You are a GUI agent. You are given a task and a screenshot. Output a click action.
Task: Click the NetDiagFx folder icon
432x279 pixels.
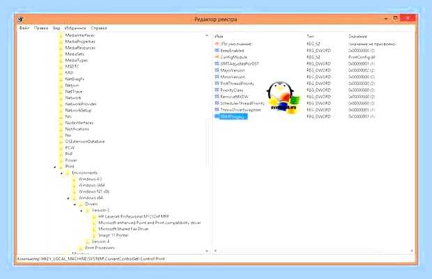[61, 79]
